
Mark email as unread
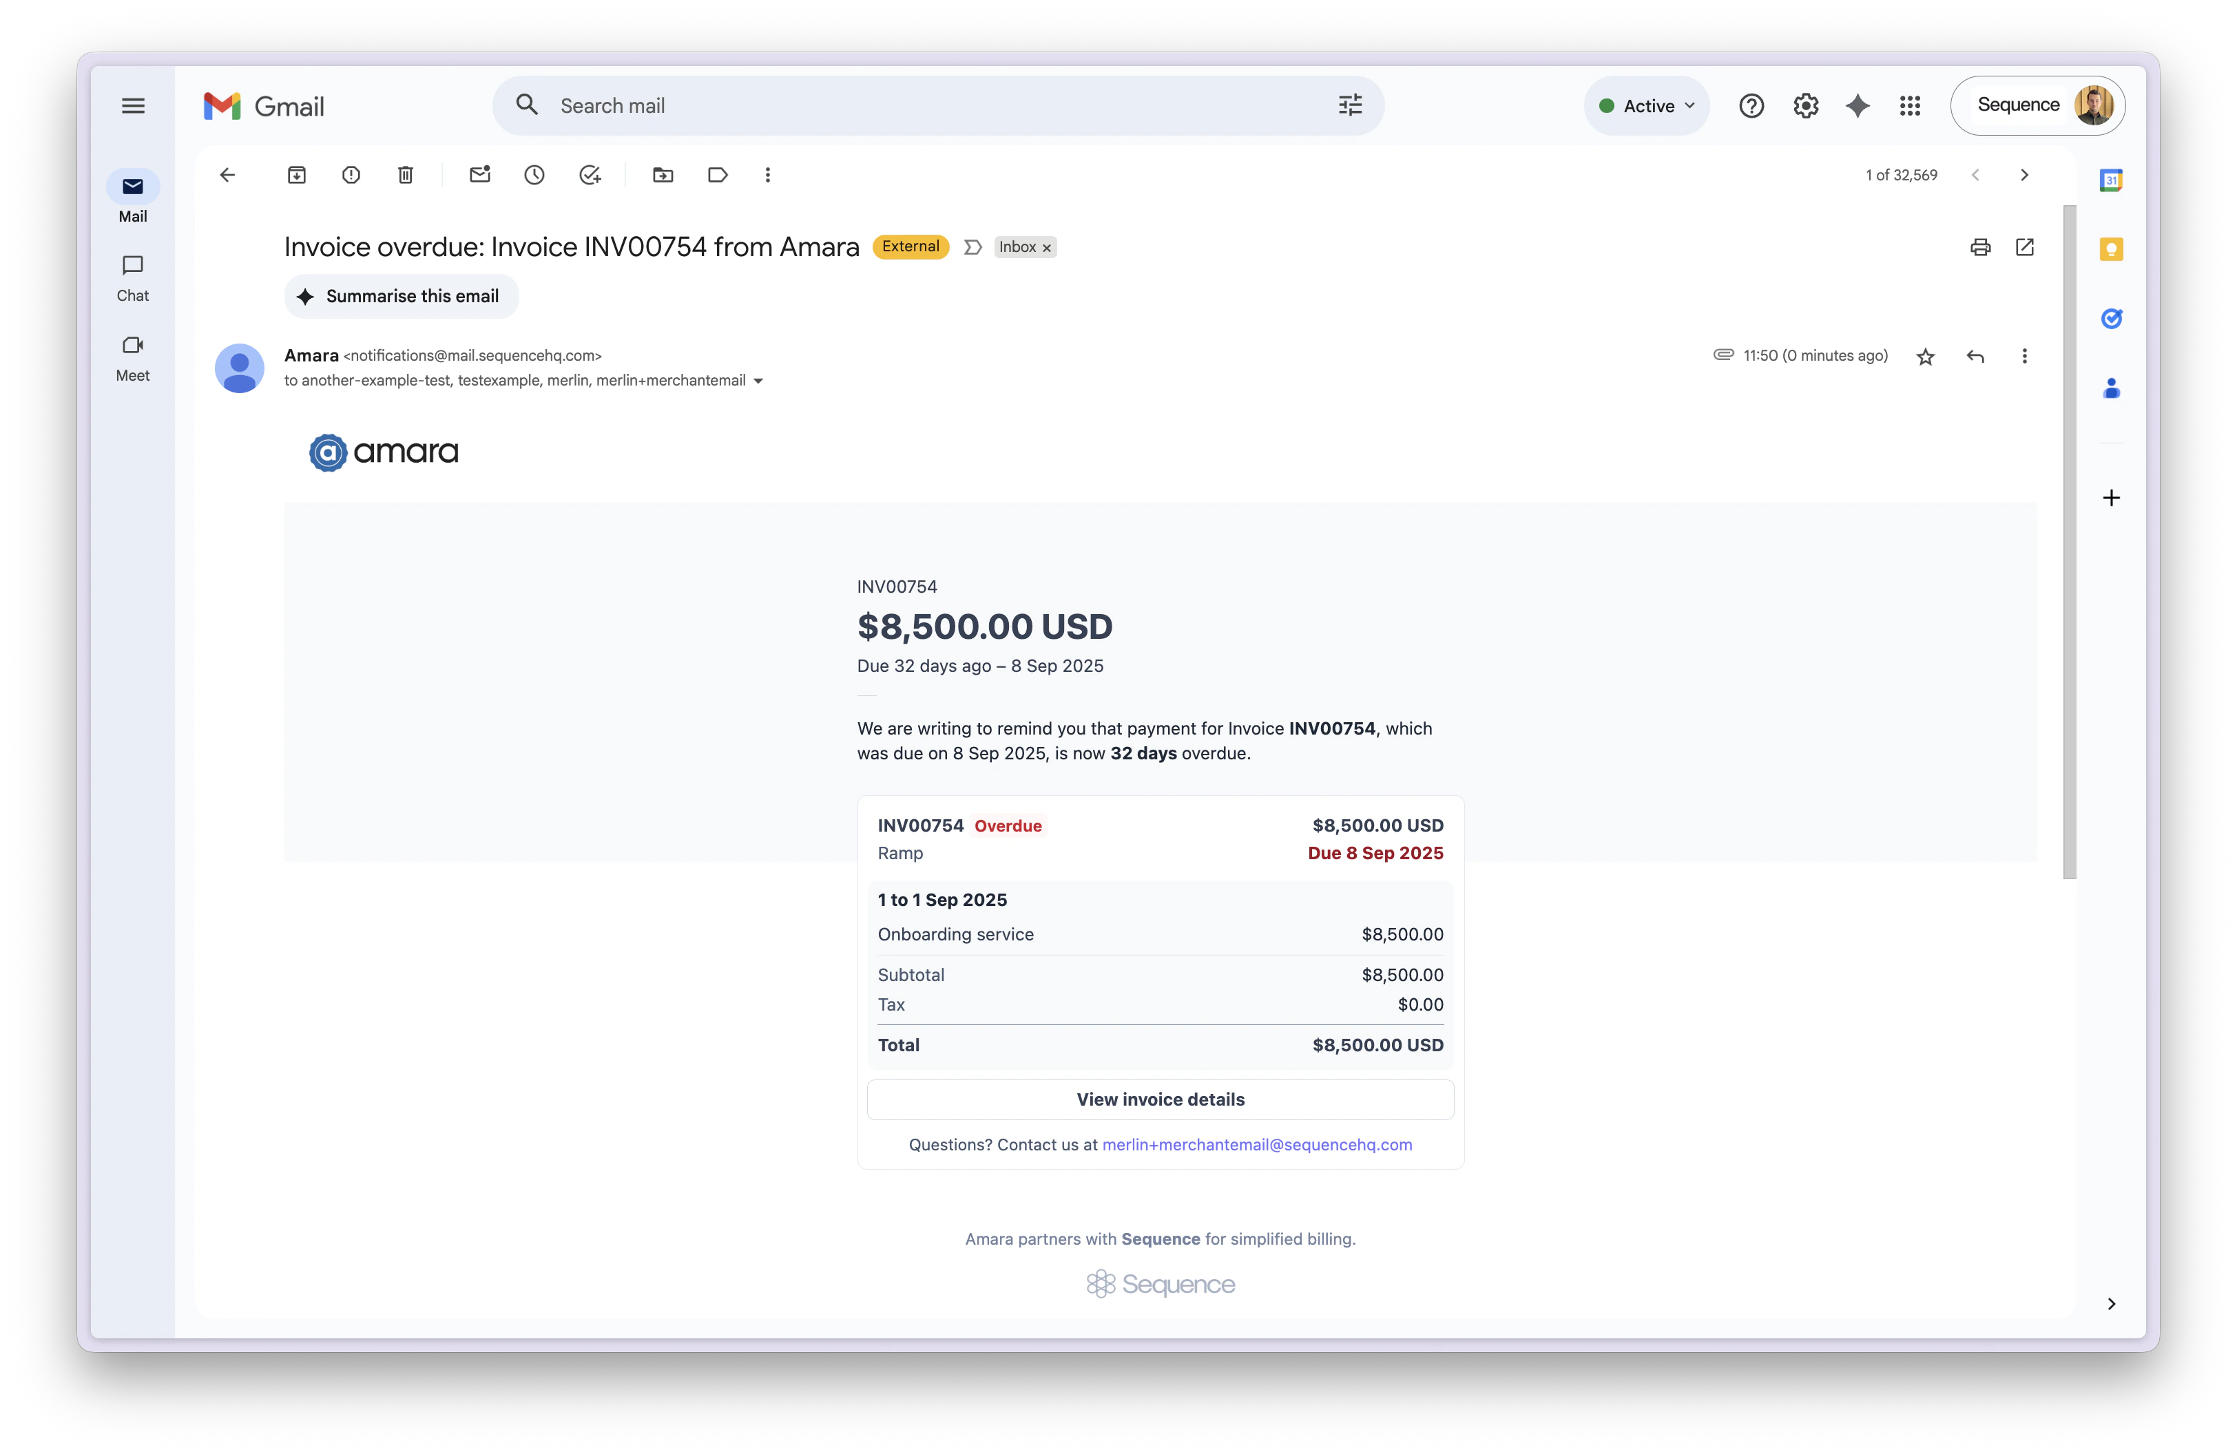point(480,175)
